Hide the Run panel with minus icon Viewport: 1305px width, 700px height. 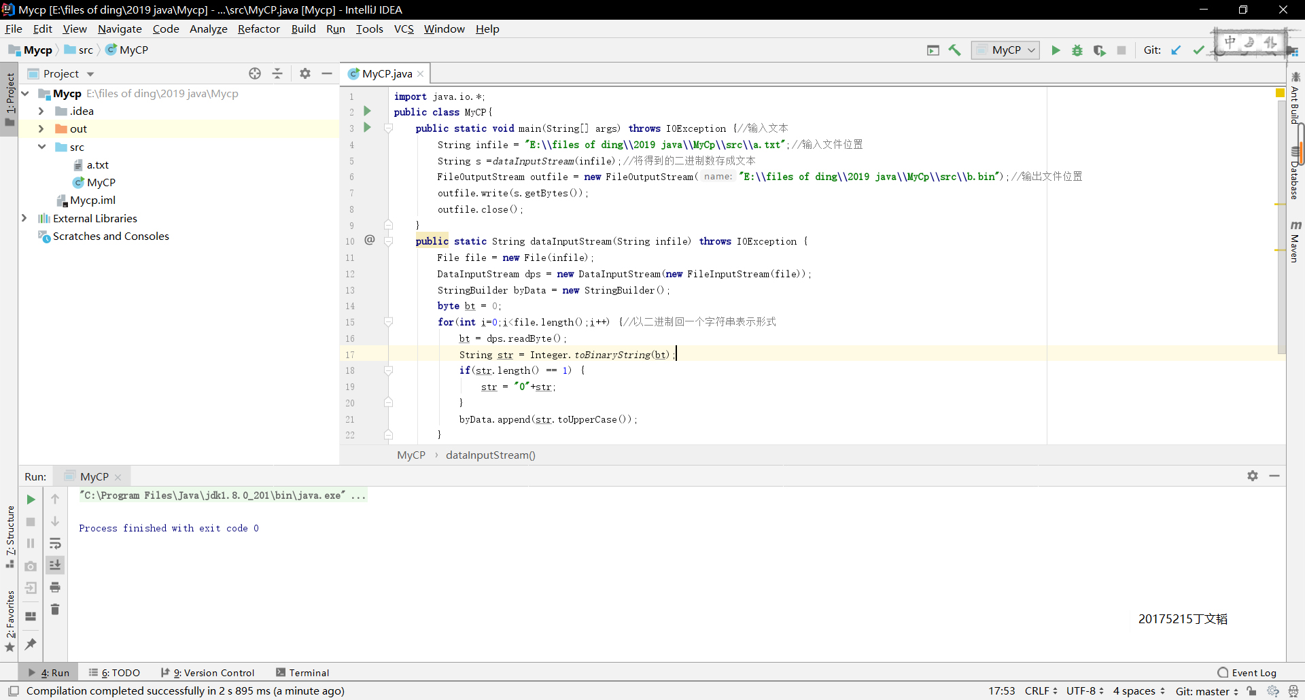pyautogui.click(x=1274, y=476)
